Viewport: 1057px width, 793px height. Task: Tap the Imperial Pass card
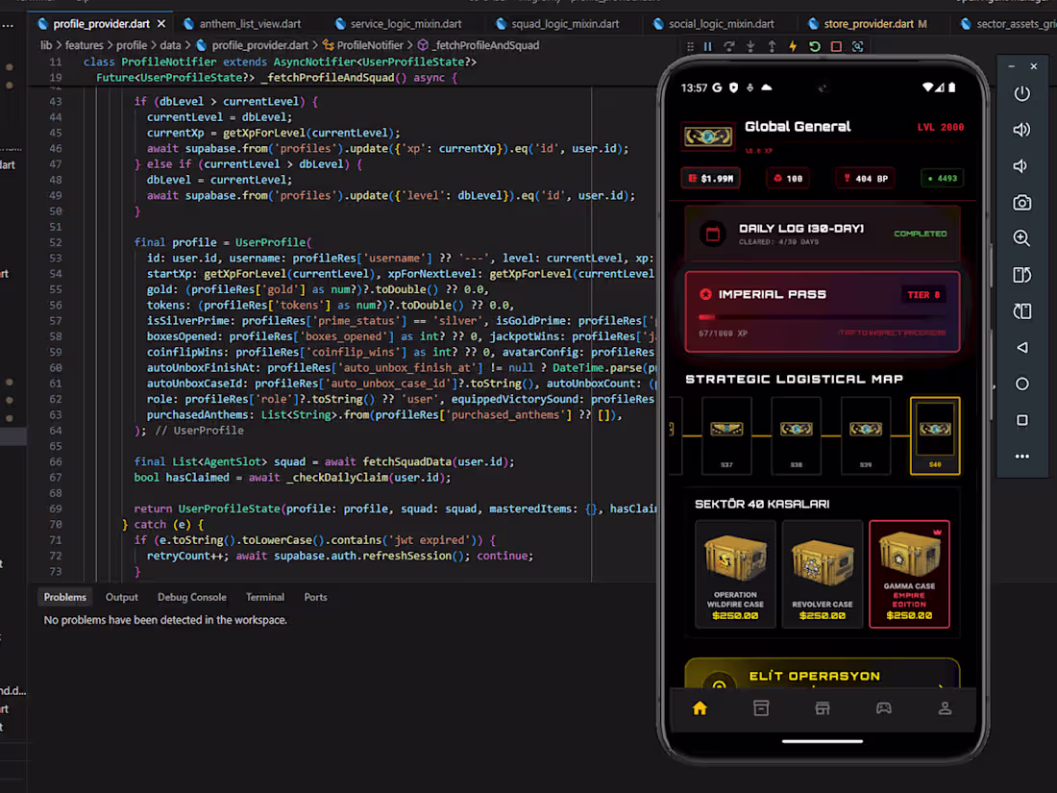click(823, 311)
